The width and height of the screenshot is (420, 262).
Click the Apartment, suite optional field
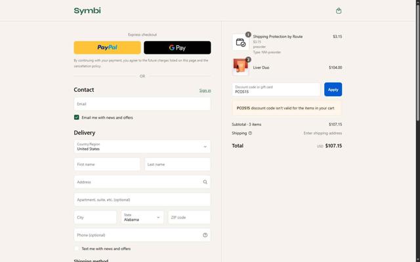[x=142, y=200]
